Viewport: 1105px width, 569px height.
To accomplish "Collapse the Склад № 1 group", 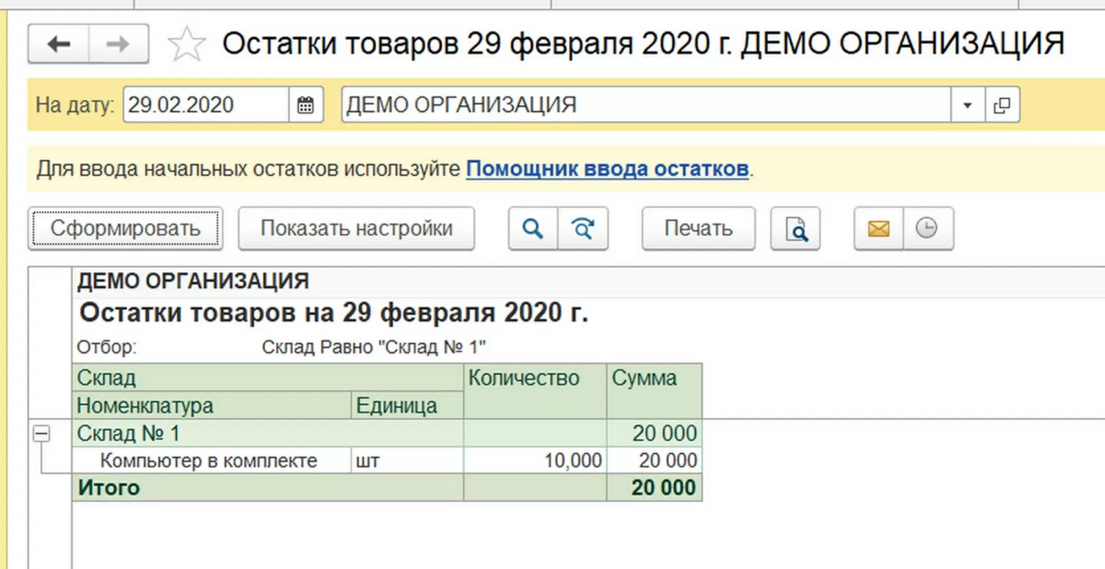I will point(41,434).
